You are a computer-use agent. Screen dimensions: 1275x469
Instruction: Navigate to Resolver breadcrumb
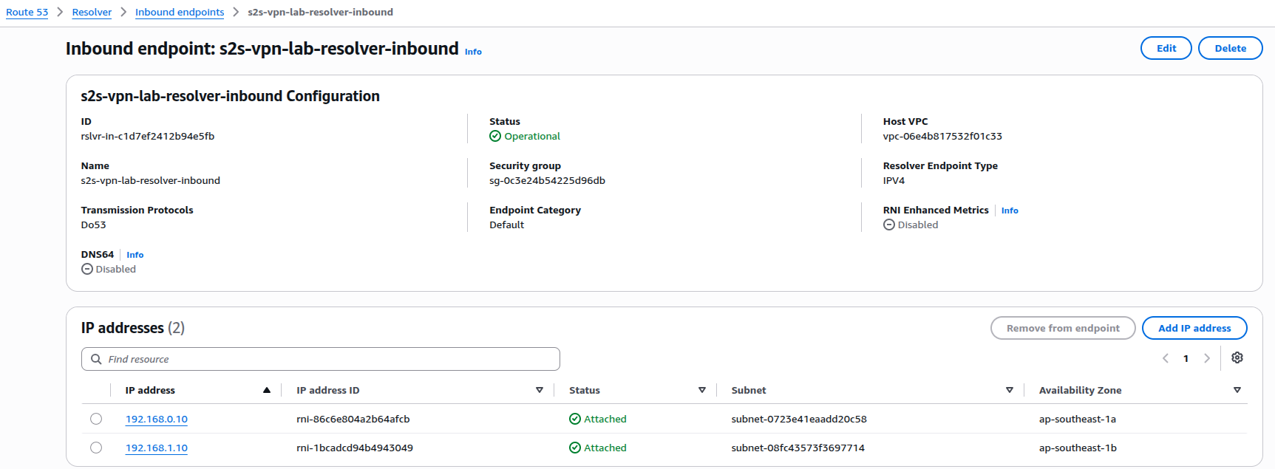[x=92, y=12]
